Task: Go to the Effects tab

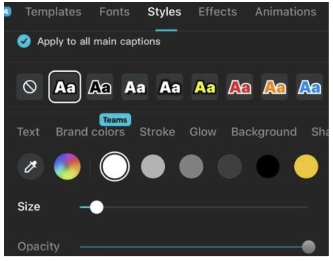Action: pyautogui.click(x=218, y=12)
